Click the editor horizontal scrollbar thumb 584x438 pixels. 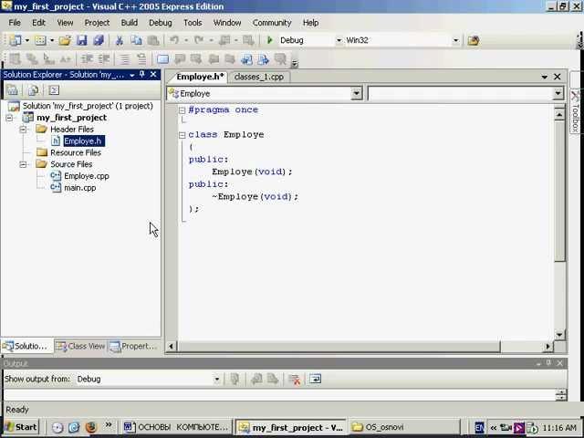tap(339, 347)
